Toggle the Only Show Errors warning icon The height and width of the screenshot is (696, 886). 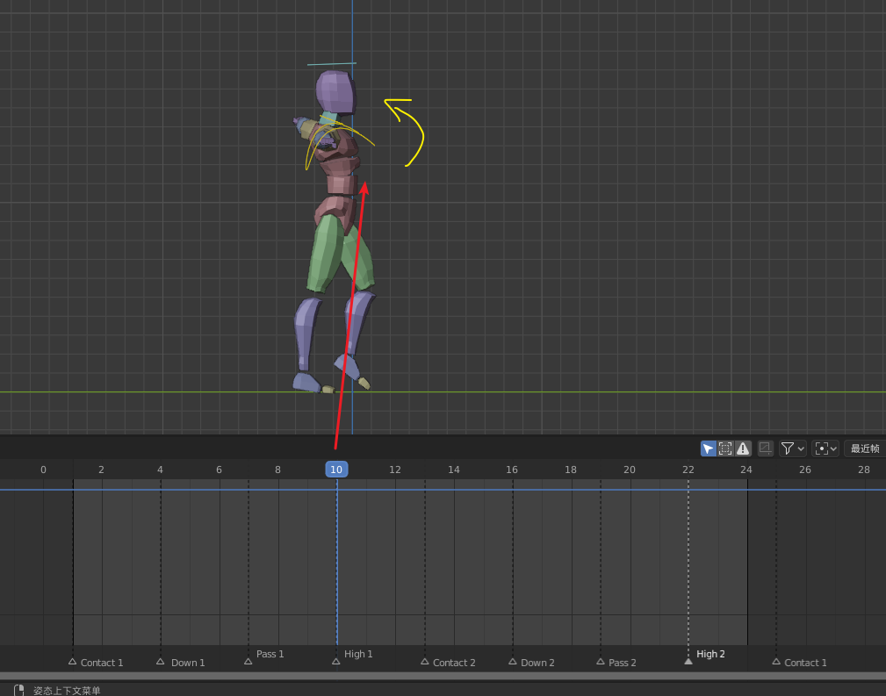[x=743, y=448]
